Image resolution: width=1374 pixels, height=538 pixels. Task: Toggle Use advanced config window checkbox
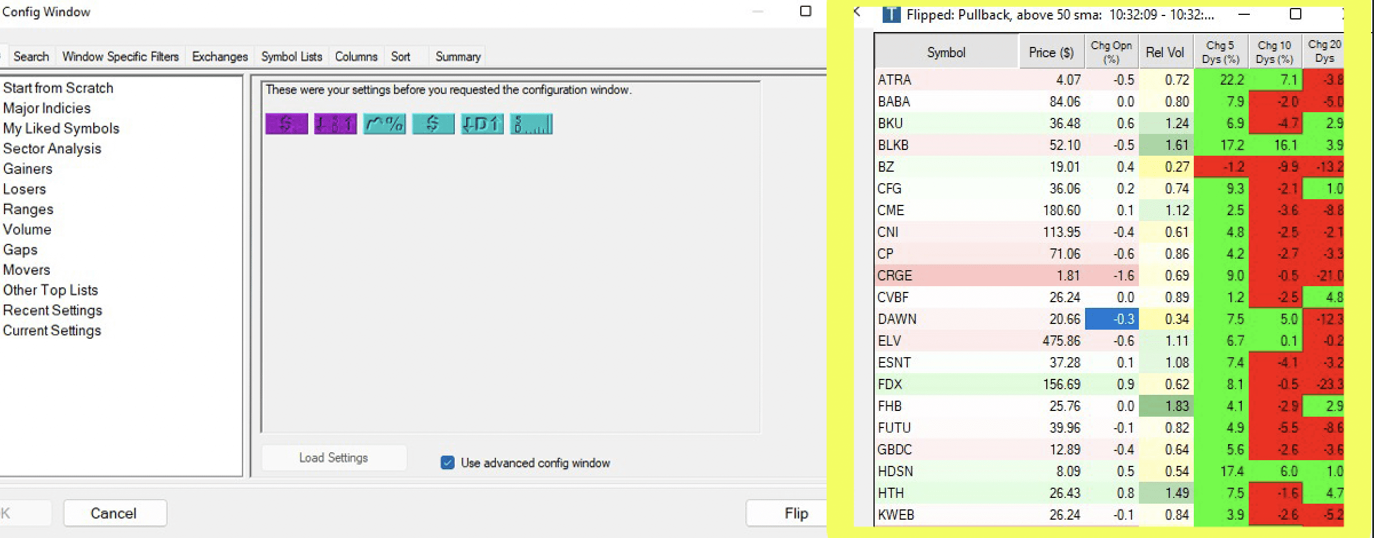click(447, 462)
